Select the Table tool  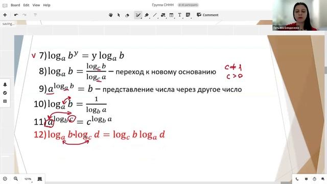(171, 15)
